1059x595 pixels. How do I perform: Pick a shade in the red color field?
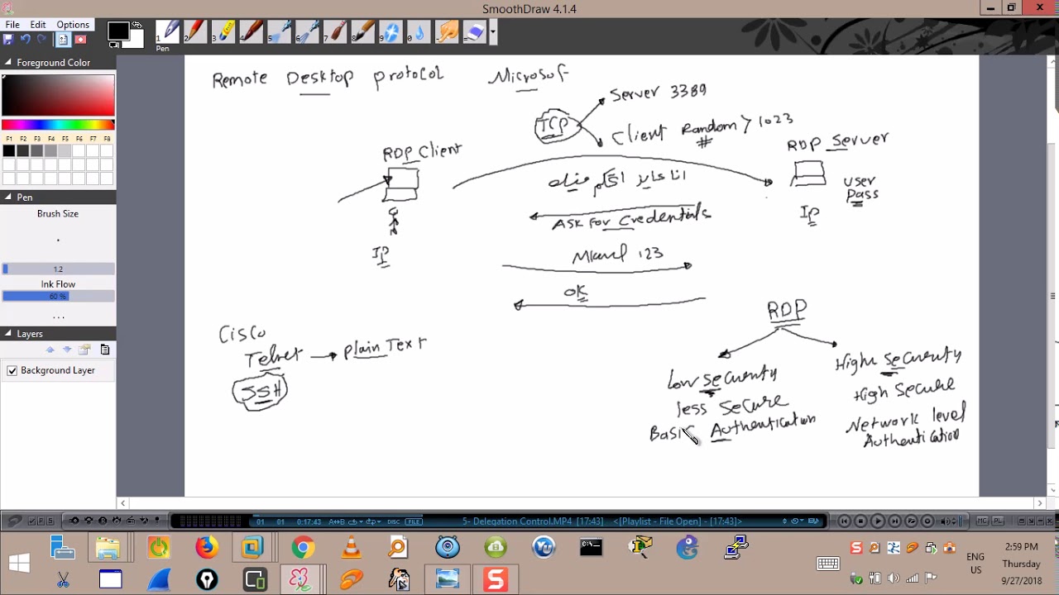[58, 95]
